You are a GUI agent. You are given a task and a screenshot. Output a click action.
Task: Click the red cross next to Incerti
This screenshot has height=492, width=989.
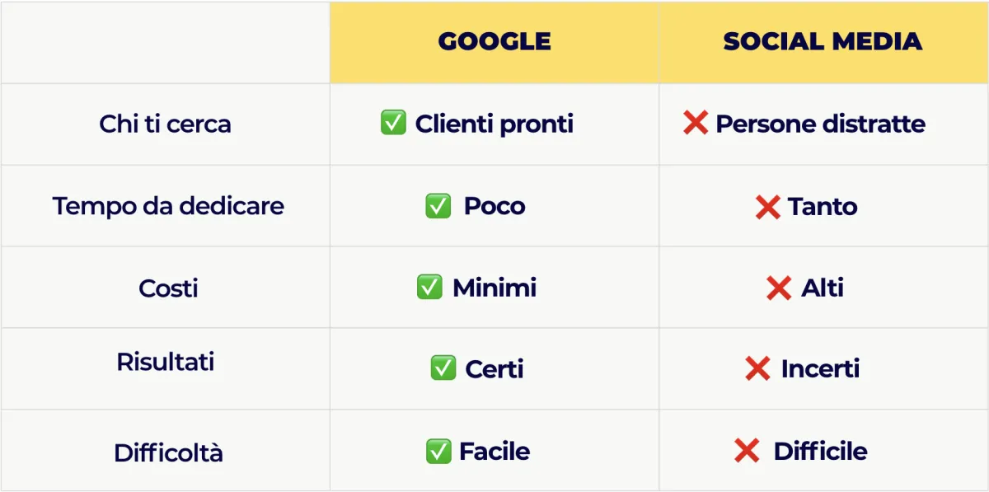pyautogui.click(x=757, y=368)
